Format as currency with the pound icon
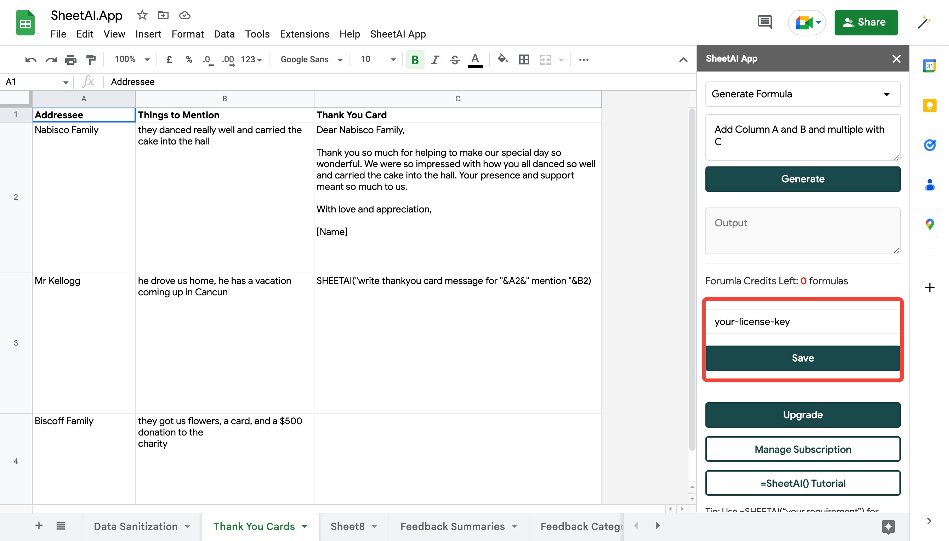The image size is (949, 541). click(169, 59)
